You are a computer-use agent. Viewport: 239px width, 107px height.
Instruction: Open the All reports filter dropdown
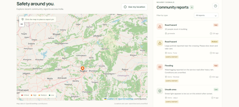(x=206, y=15)
